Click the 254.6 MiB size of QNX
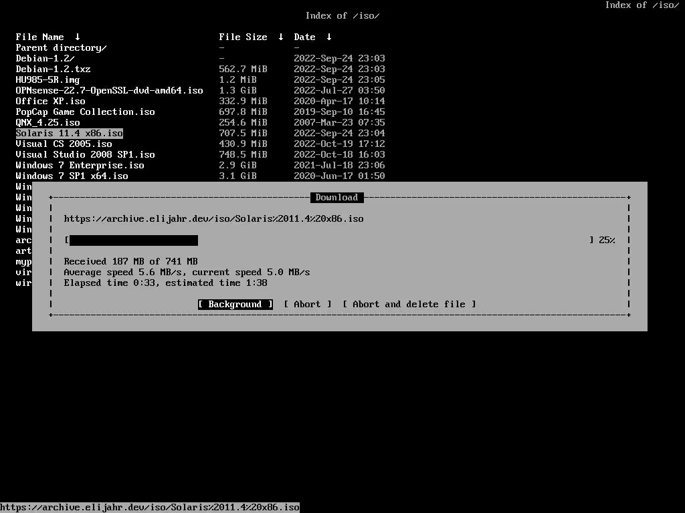This screenshot has width=685, height=513. coord(243,123)
